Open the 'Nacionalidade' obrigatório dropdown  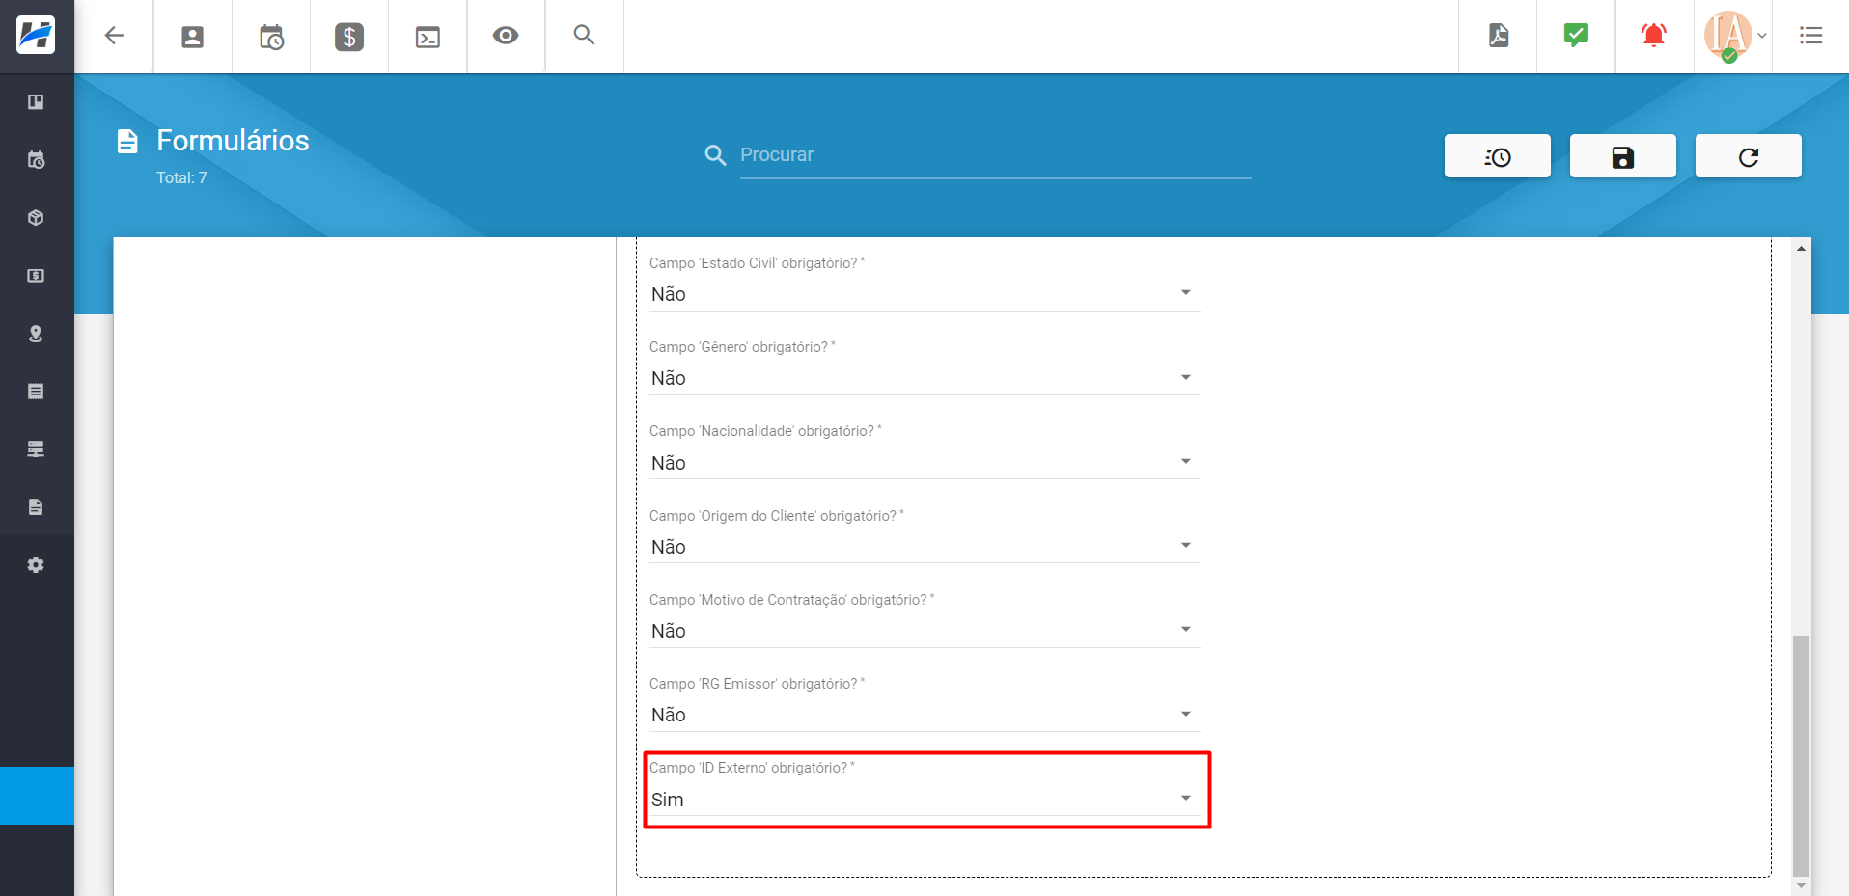point(924,463)
